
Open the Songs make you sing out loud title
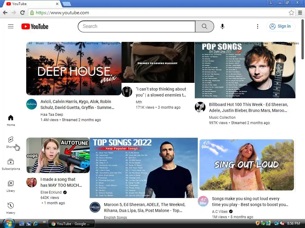(x=250, y=202)
